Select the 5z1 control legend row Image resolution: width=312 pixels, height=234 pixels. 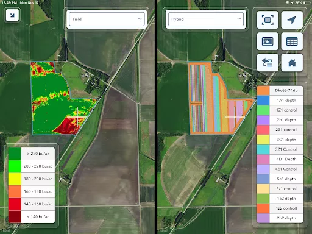(280, 188)
